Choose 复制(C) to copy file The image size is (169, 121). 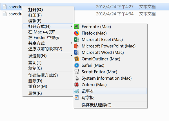tap(48, 68)
